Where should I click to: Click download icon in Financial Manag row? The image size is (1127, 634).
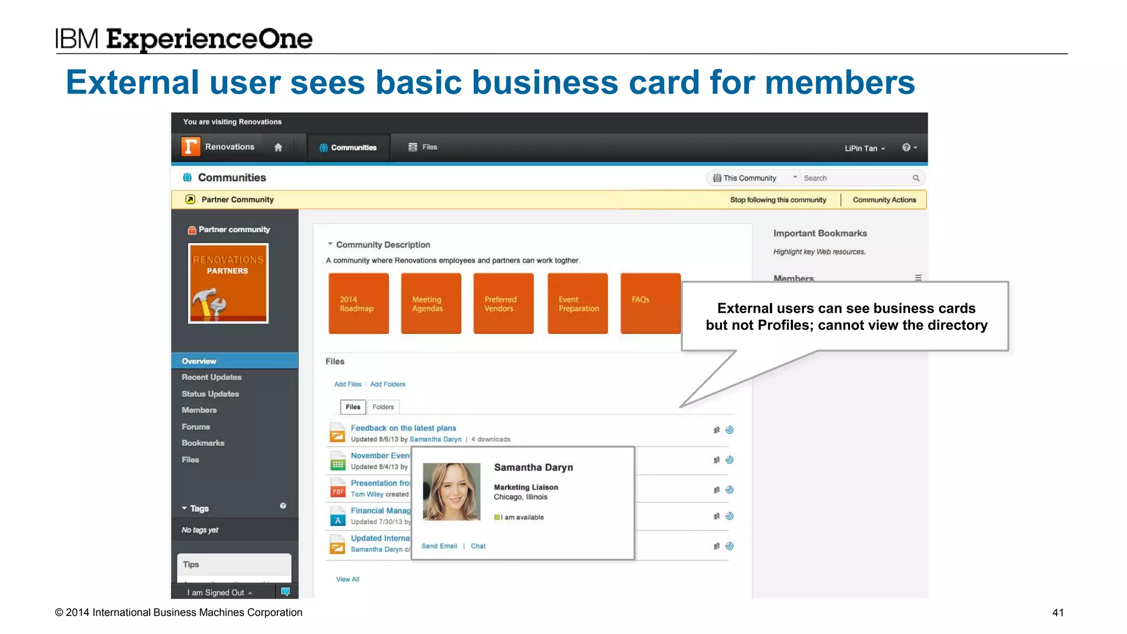pyautogui.click(x=730, y=516)
